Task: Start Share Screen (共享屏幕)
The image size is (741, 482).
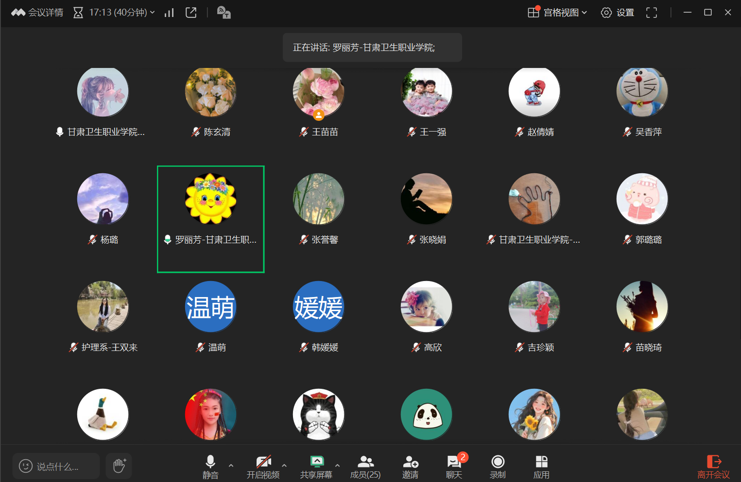Action: (316, 467)
